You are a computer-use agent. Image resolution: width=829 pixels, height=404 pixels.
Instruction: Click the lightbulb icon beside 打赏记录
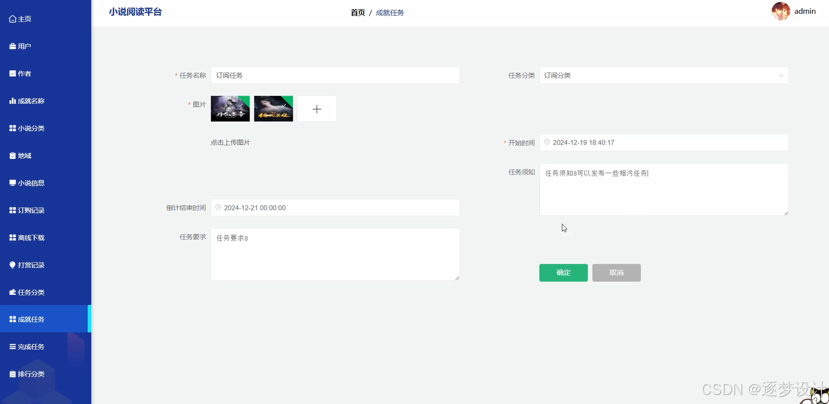point(13,265)
